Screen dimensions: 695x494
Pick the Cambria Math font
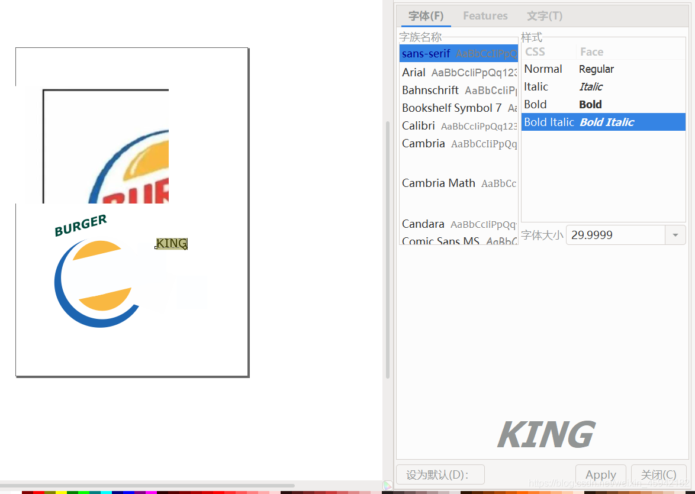pyautogui.click(x=459, y=183)
